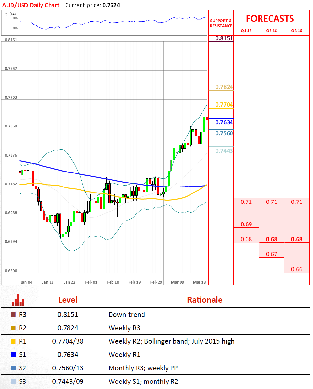Click the R1 yellow color square
The height and width of the screenshot is (389, 313).
point(13,341)
